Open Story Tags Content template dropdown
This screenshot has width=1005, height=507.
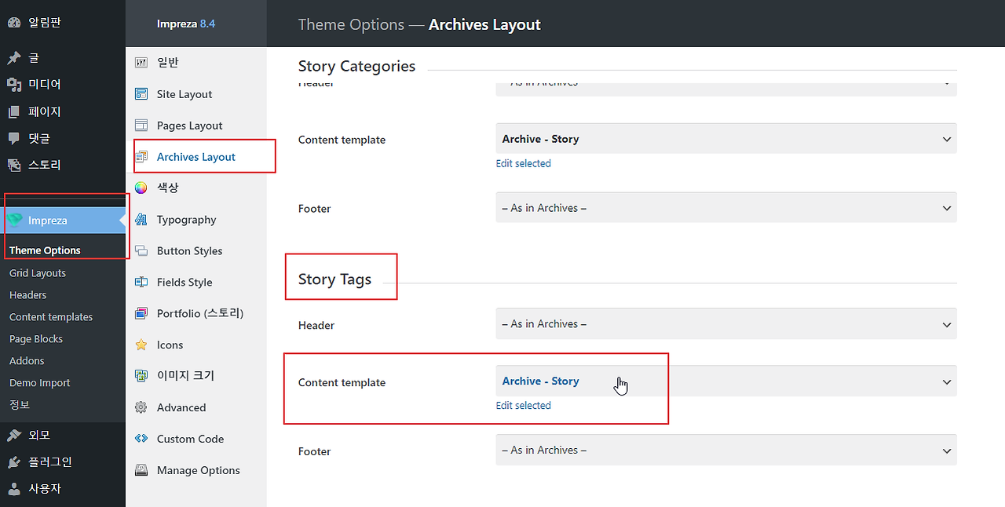[x=725, y=381]
